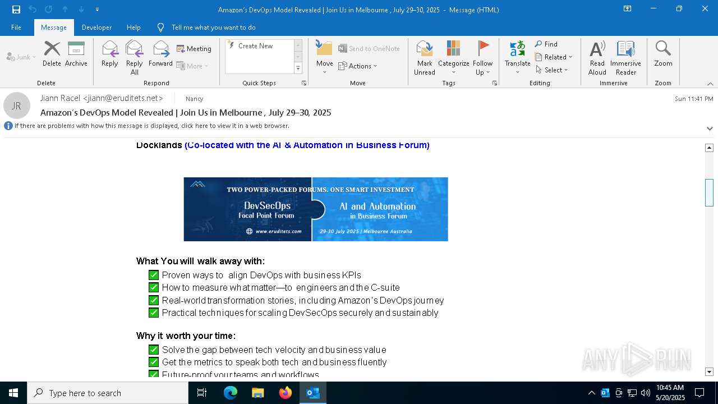Open Zoom magnifier
This screenshot has height=404, width=718.
(x=663, y=54)
